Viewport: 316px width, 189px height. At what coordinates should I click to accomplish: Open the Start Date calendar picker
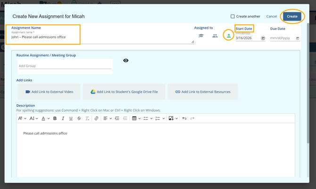pyautogui.click(x=263, y=38)
